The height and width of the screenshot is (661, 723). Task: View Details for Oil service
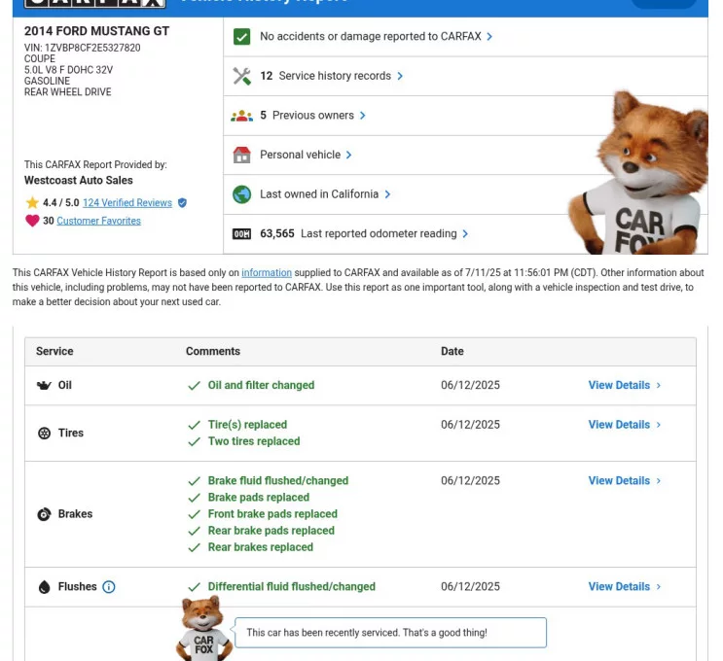pos(624,385)
